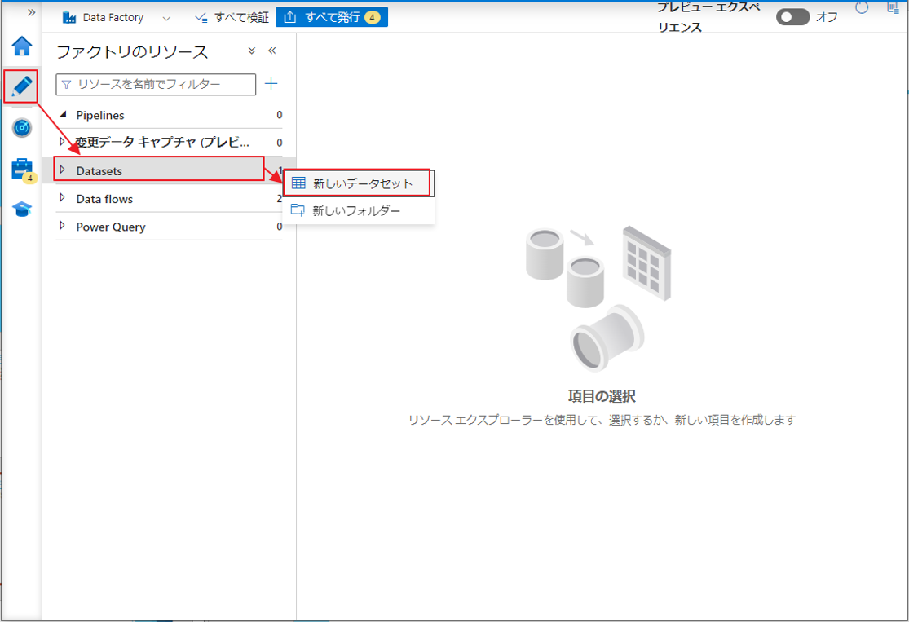The width and height of the screenshot is (909, 622).
Task: Click the resource name filter field
Action: 159,84
